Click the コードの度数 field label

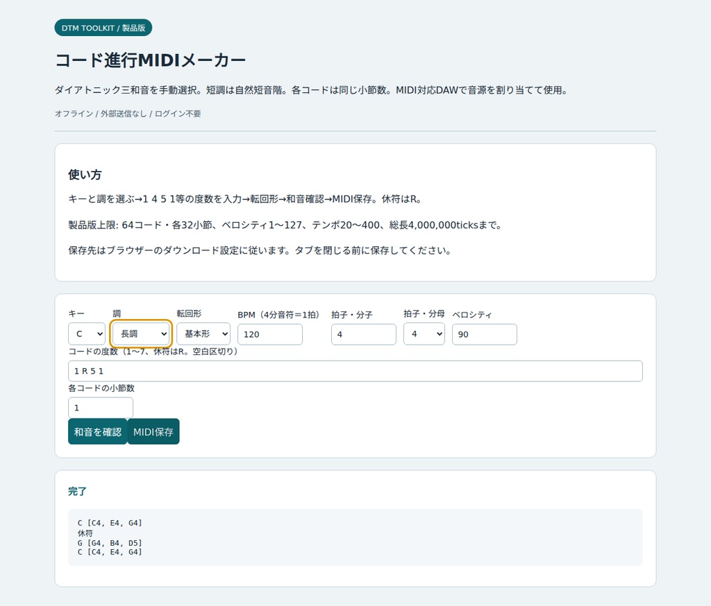click(153, 352)
